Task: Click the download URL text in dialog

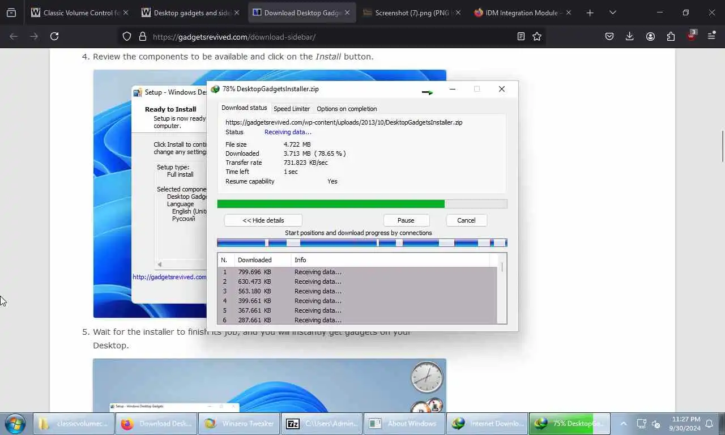Action: click(x=344, y=122)
